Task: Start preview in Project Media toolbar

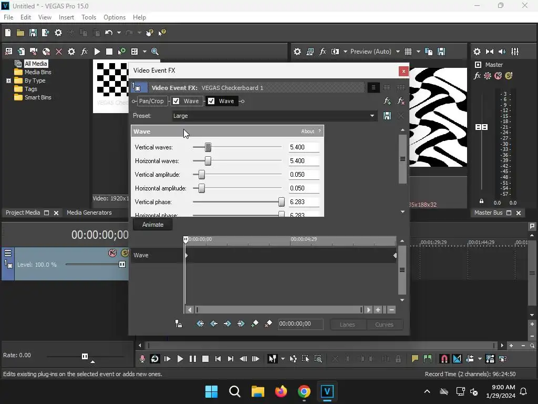Action: point(97,52)
